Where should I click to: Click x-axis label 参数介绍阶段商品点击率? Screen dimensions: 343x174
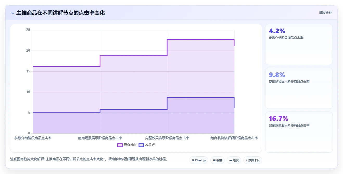(x=33, y=138)
